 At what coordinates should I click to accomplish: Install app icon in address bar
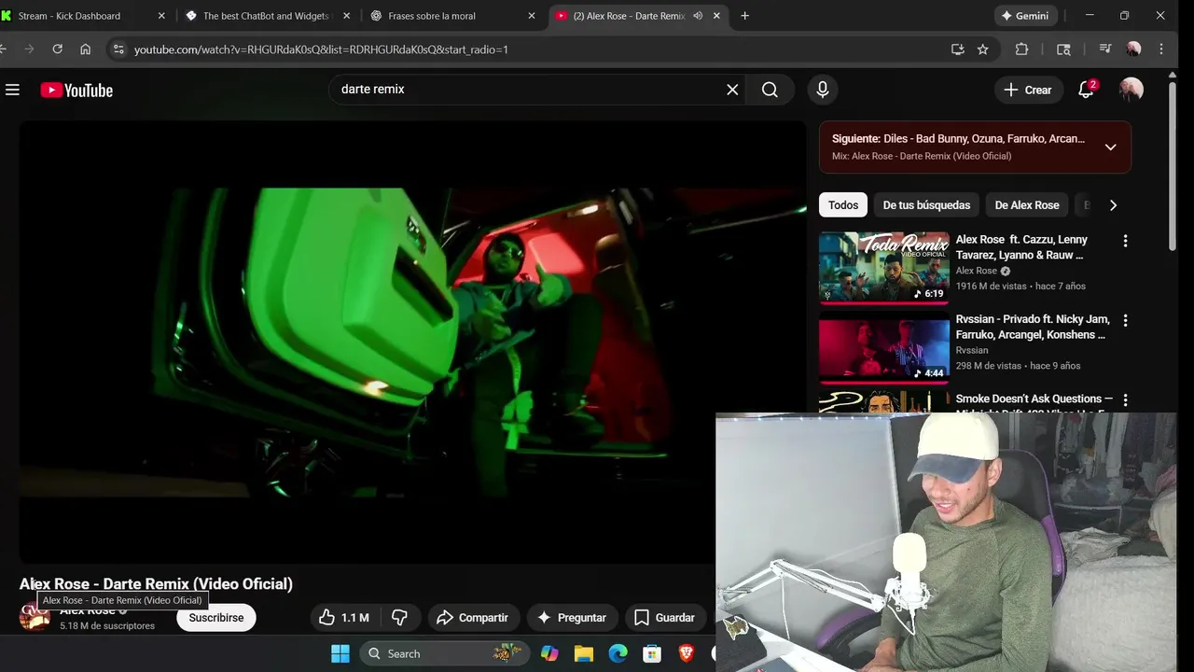pyautogui.click(x=957, y=49)
